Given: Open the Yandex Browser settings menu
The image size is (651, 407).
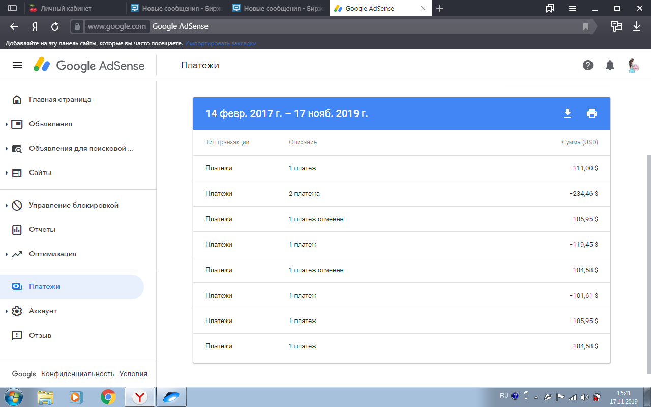Looking at the screenshot, I should [x=573, y=8].
